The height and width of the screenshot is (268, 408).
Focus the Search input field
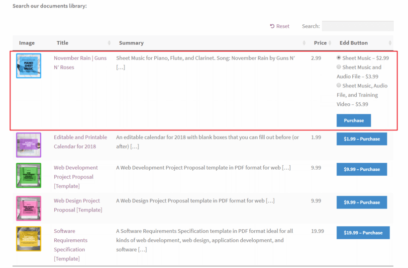click(358, 26)
